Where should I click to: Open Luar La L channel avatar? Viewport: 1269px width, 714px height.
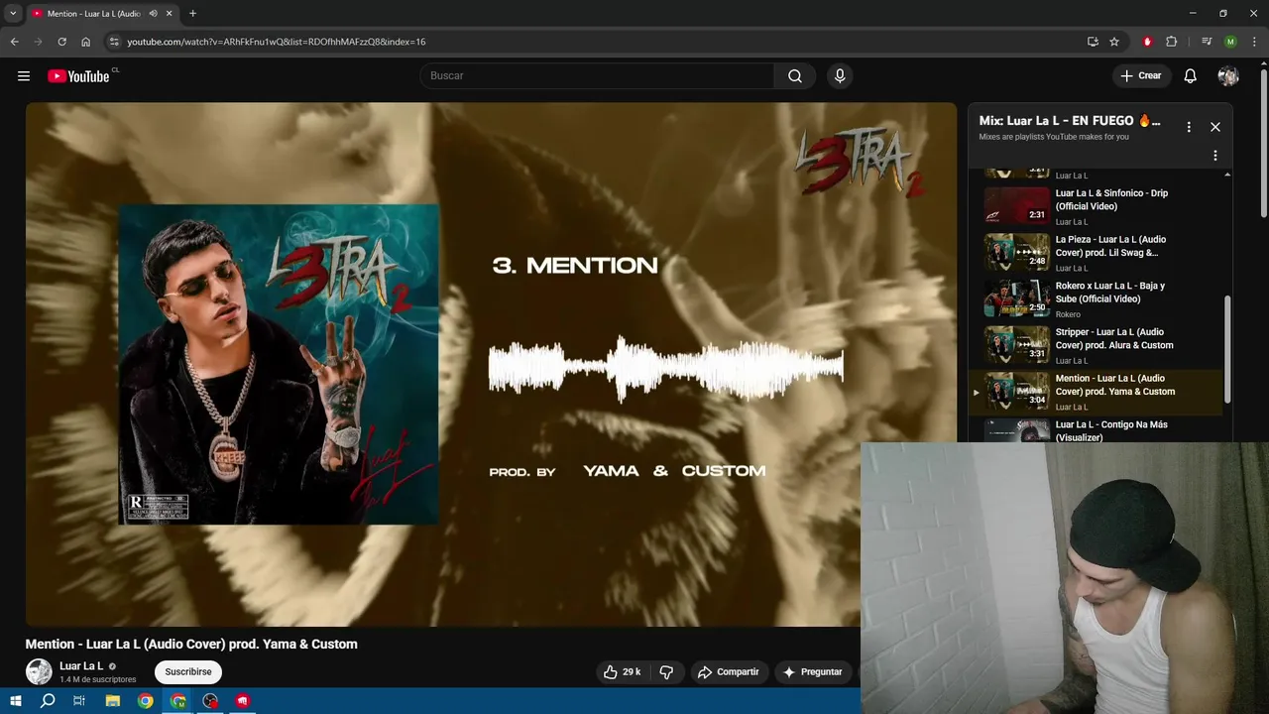[39, 671]
